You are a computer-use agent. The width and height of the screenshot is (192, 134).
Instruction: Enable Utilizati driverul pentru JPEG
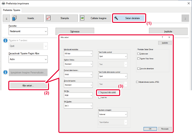click(137, 82)
